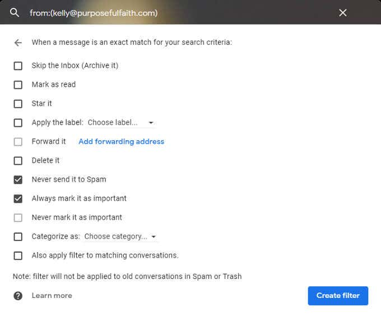Clear the search with the X icon
The height and width of the screenshot is (318, 381).
click(343, 12)
